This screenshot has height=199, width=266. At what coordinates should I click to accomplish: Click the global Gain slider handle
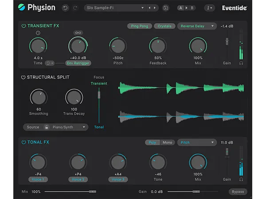196,191
